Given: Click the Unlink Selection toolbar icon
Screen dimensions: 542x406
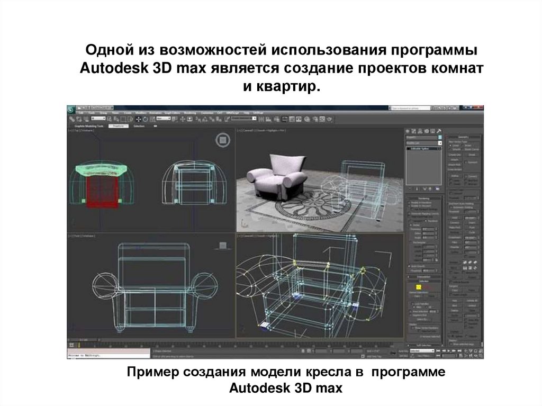Looking at the screenshot, I should 79,119.
